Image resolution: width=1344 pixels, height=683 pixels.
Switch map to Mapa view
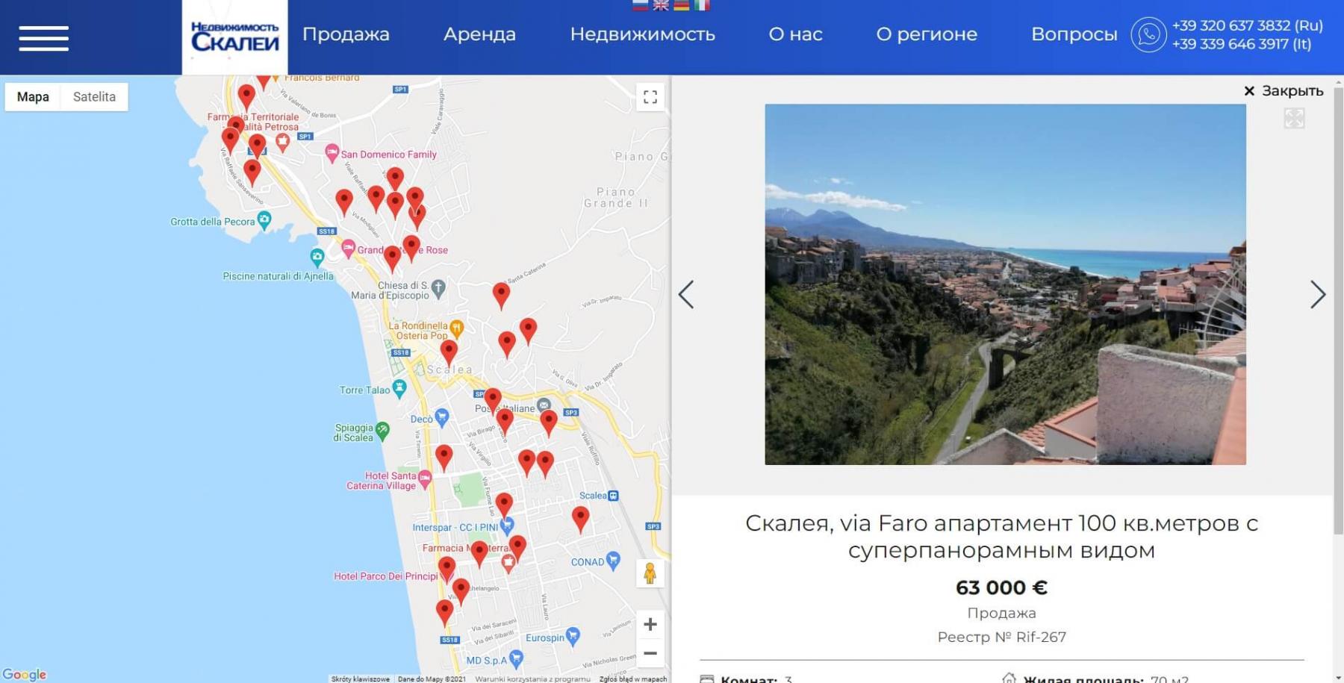click(33, 97)
